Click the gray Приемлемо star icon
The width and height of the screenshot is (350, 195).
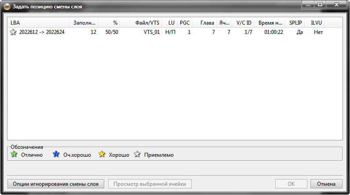click(x=137, y=154)
